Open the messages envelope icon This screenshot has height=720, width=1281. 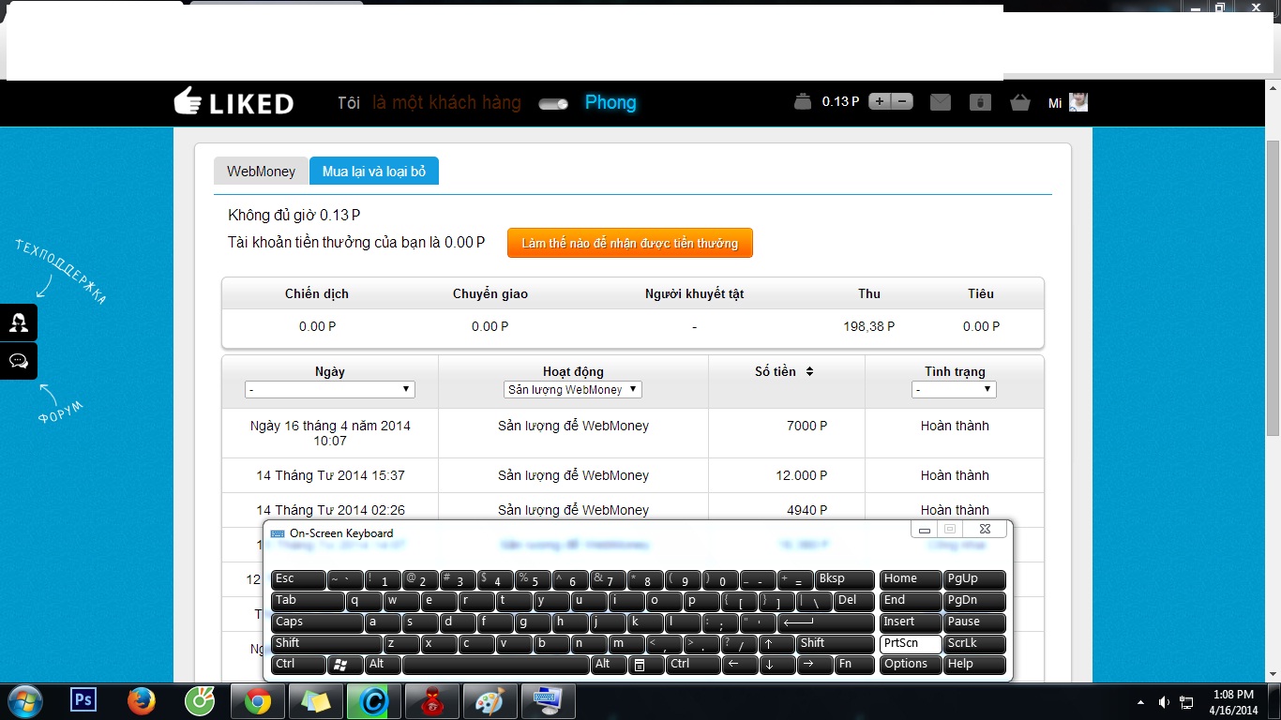[941, 102]
